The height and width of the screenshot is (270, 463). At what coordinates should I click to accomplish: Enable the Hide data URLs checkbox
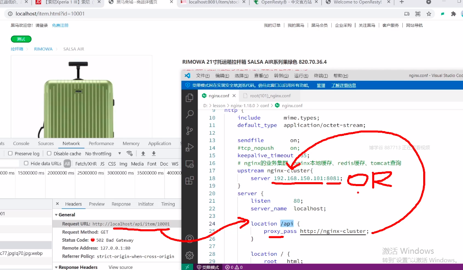coord(26,163)
